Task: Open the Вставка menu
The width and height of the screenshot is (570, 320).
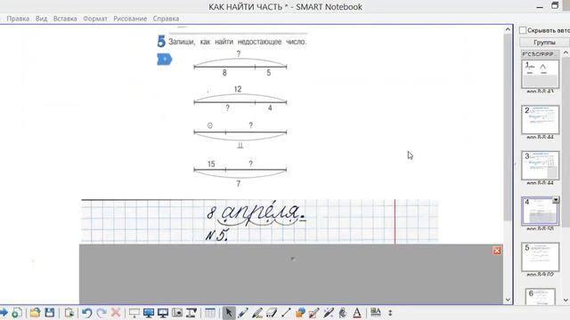Action: coord(65,19)
